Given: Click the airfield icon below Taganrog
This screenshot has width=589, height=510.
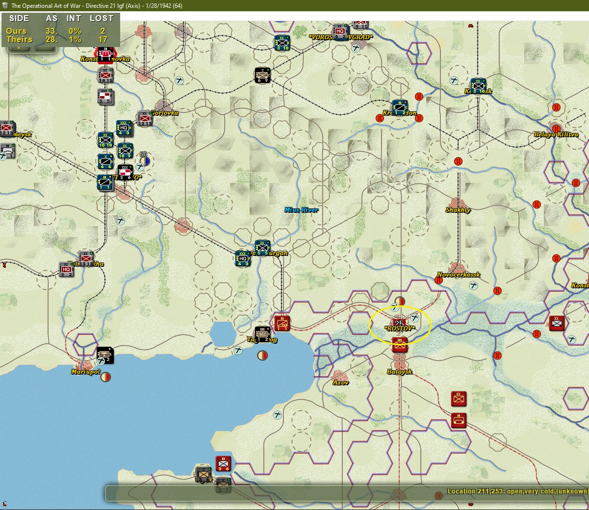Looking at the screenshot, I should click(238, 350).
